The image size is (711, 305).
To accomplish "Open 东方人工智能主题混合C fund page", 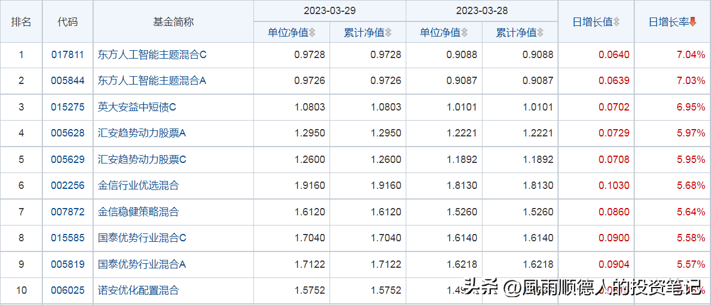I will click(152, 55).
